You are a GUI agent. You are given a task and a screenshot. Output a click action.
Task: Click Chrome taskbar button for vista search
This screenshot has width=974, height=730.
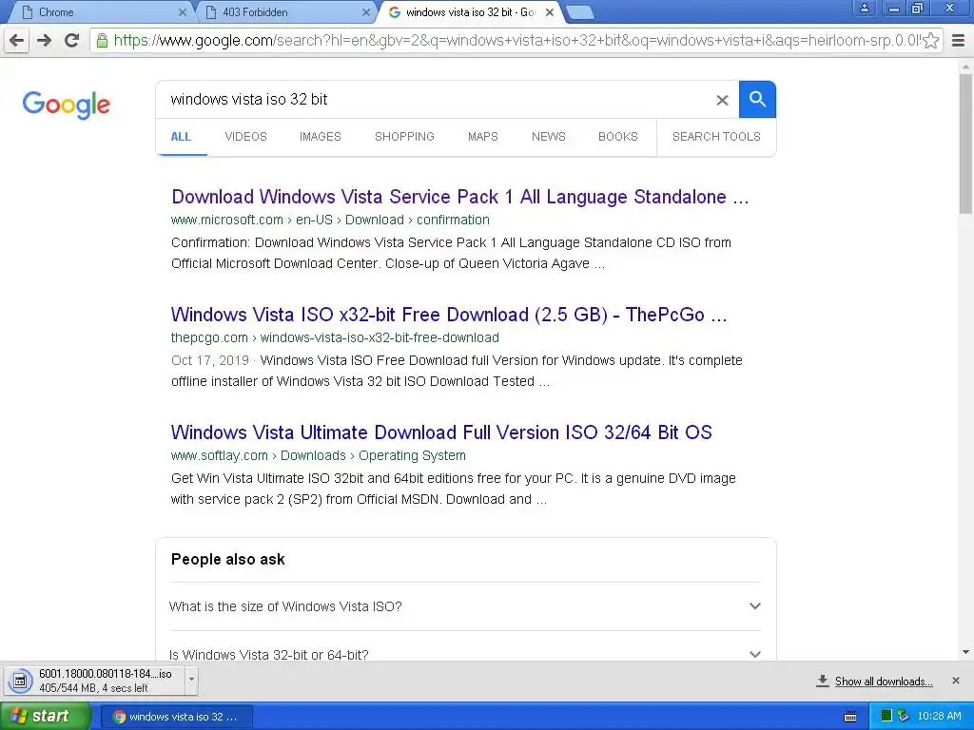177,717
